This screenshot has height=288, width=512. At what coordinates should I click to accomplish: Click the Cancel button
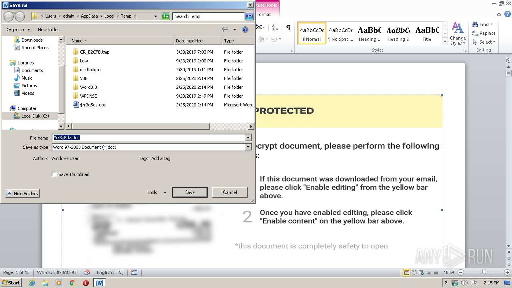click(x=230, y=192)
